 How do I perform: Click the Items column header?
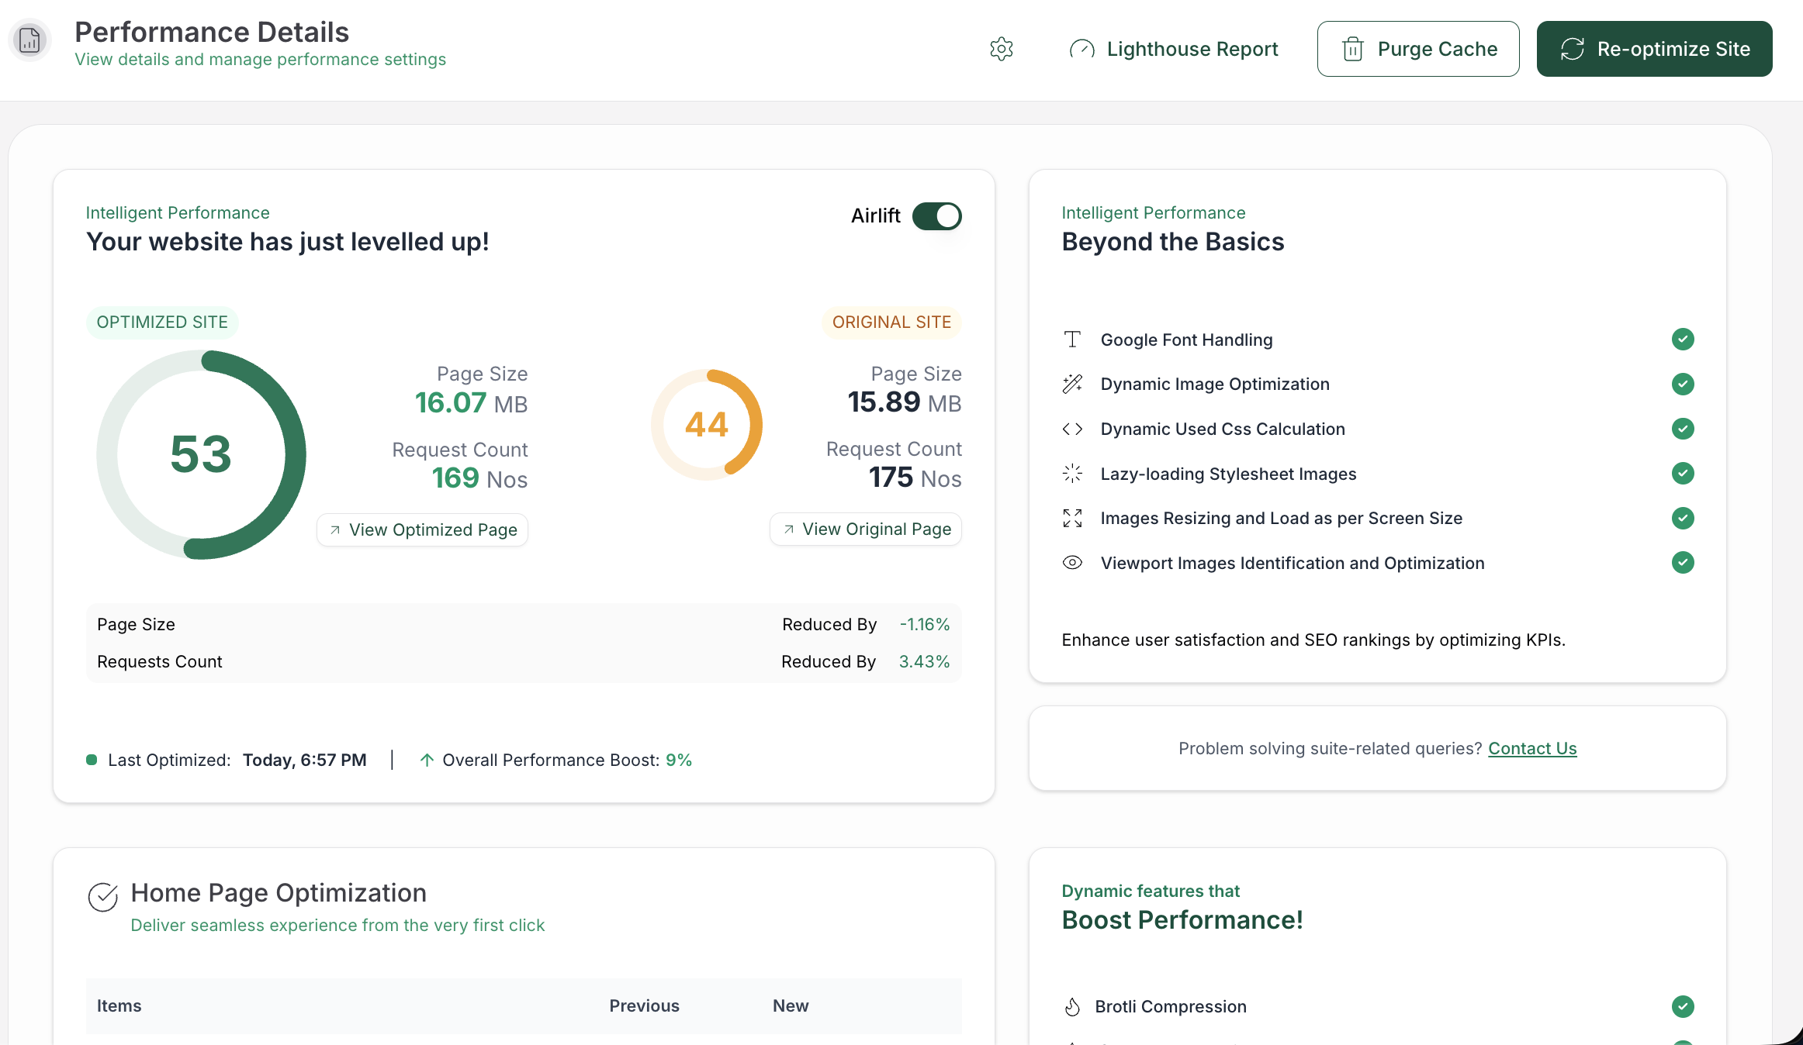coord(119,1006)
